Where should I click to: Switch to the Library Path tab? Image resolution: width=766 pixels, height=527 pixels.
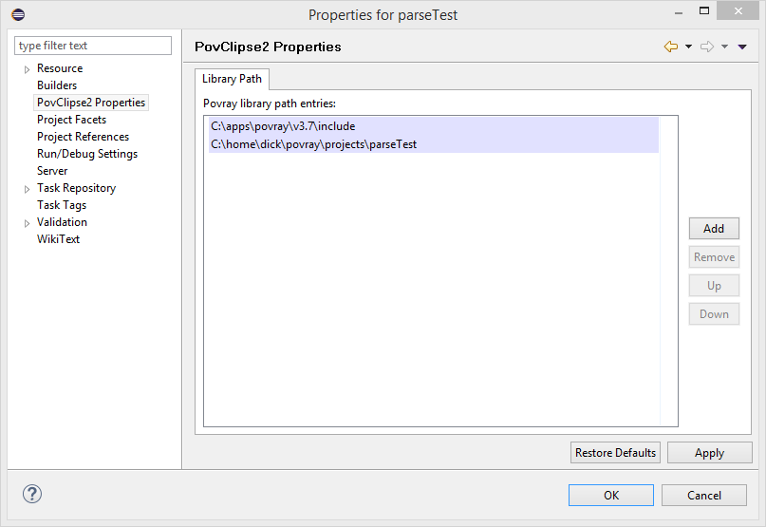coord(232,79)
